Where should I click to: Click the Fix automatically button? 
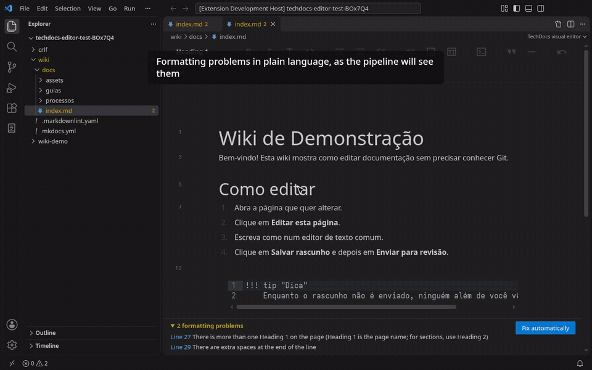pos(545,328)
